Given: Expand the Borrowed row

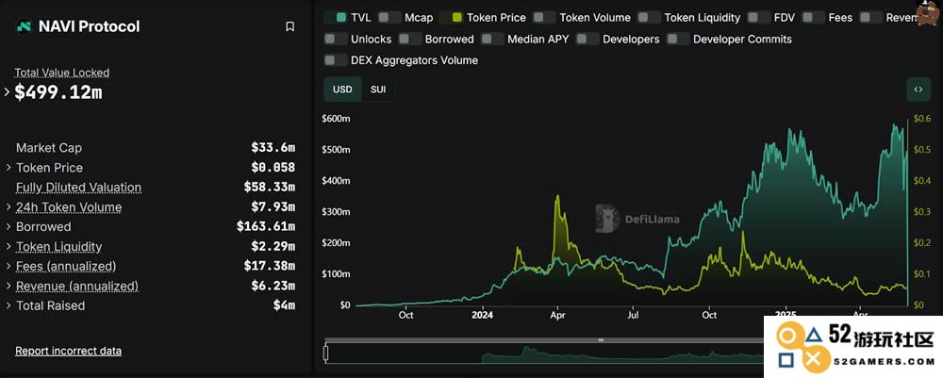Looking at the screenshot, I should 8,227.
